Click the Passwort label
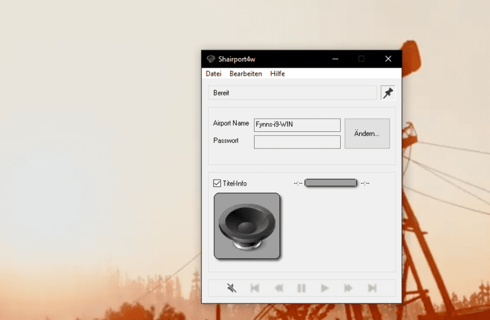The height and width of the screenshot is (320, 490). 226,140
